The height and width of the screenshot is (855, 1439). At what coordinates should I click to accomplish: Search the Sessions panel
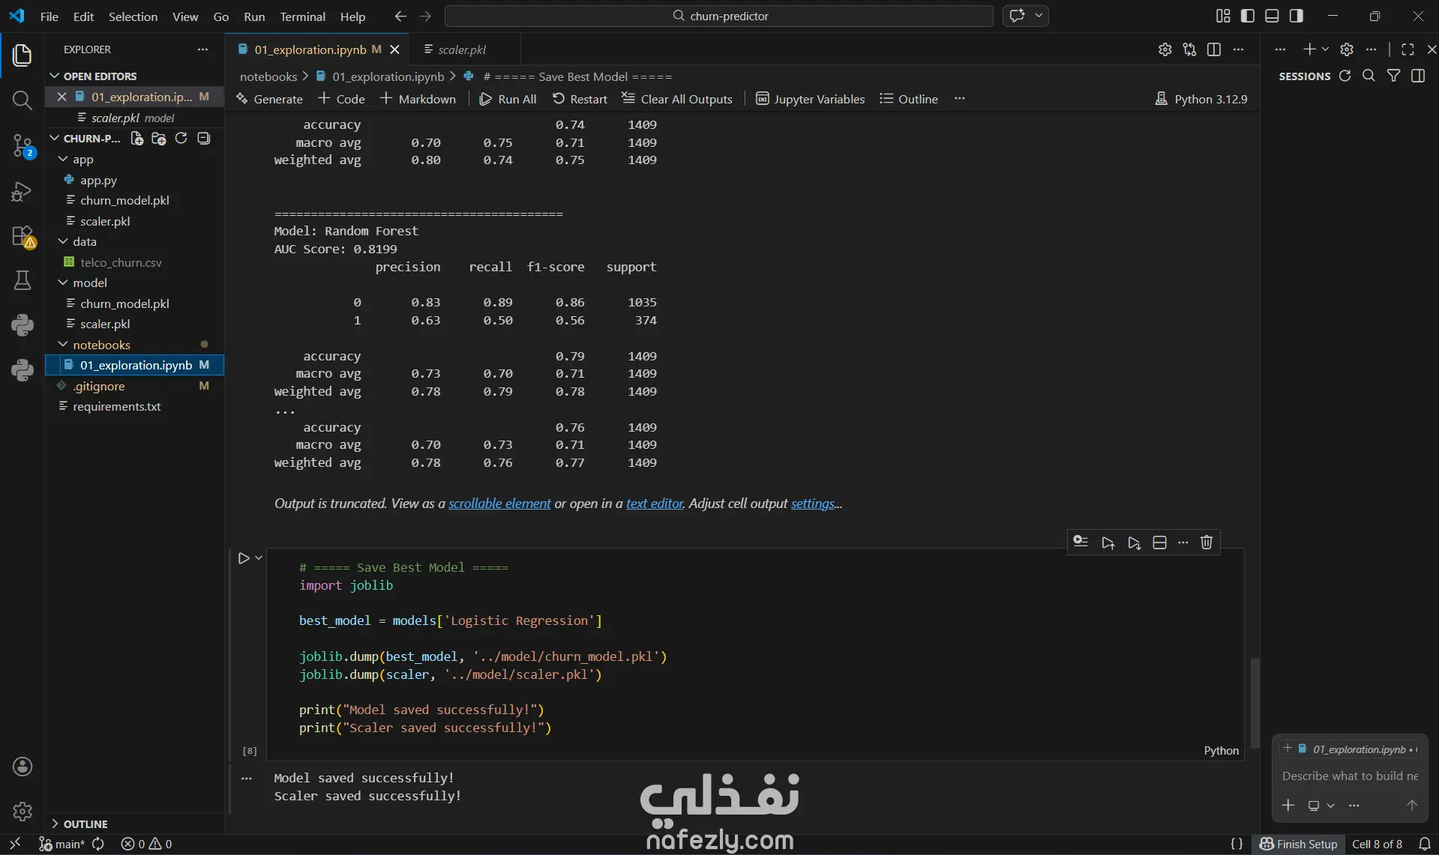1369,76
